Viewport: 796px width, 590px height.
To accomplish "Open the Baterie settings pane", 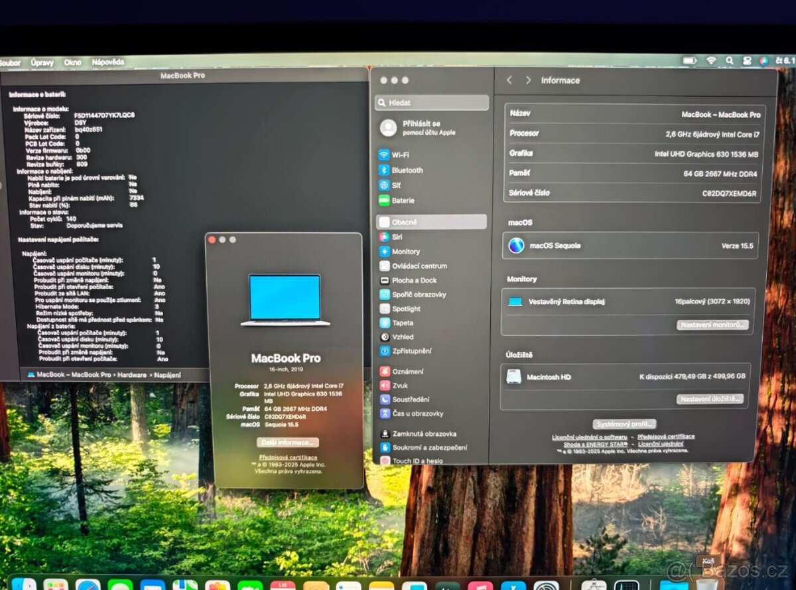I will (403, 200).
